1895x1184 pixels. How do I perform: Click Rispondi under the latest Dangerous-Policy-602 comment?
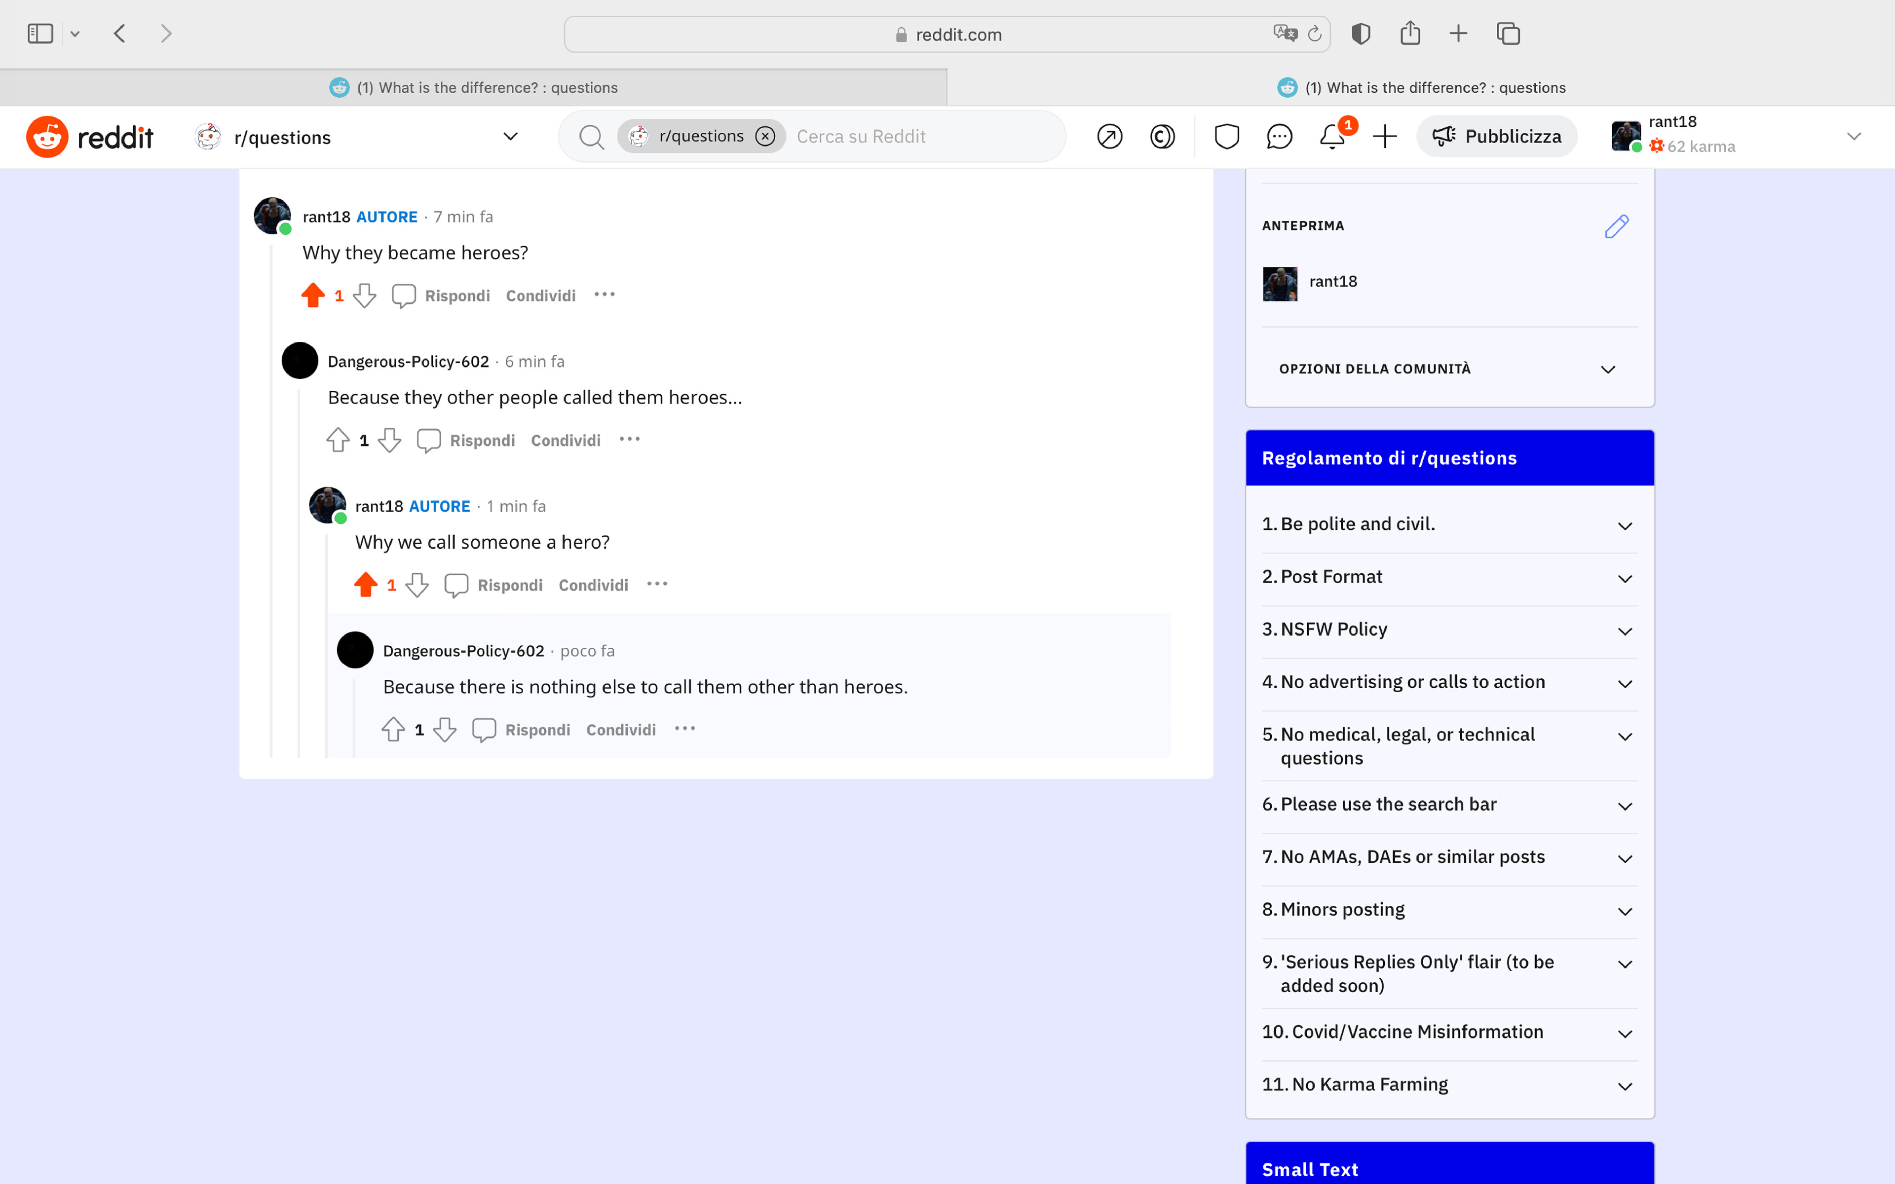point(537,730)
